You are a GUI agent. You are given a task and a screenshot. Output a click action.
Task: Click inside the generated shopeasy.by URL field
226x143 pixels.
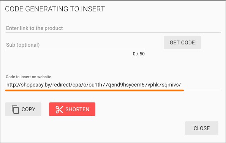tap(113, 85)
